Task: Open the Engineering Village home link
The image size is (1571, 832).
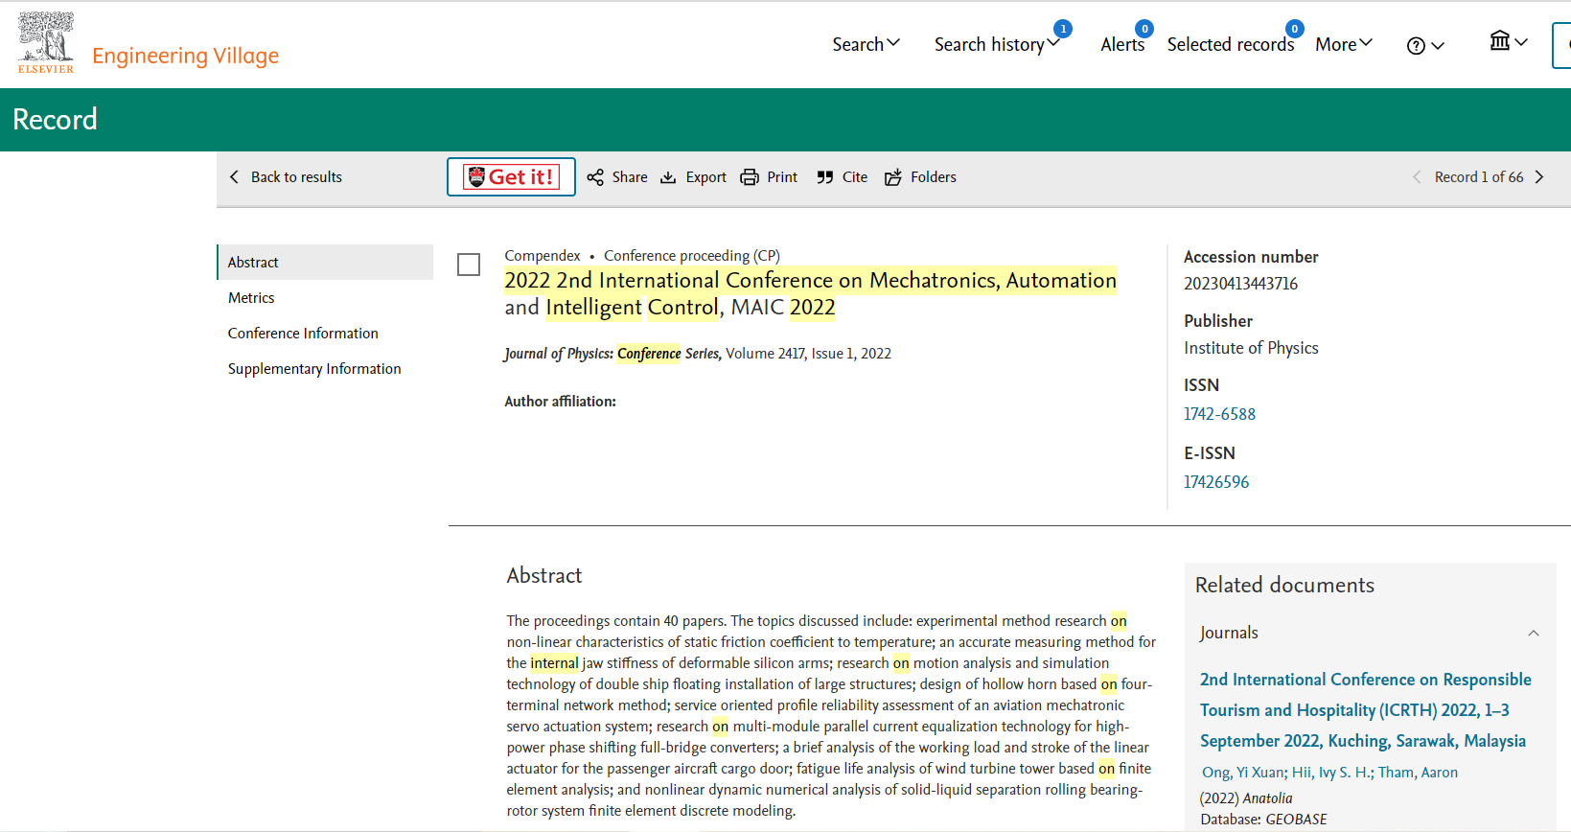Action: pos(185,56)
